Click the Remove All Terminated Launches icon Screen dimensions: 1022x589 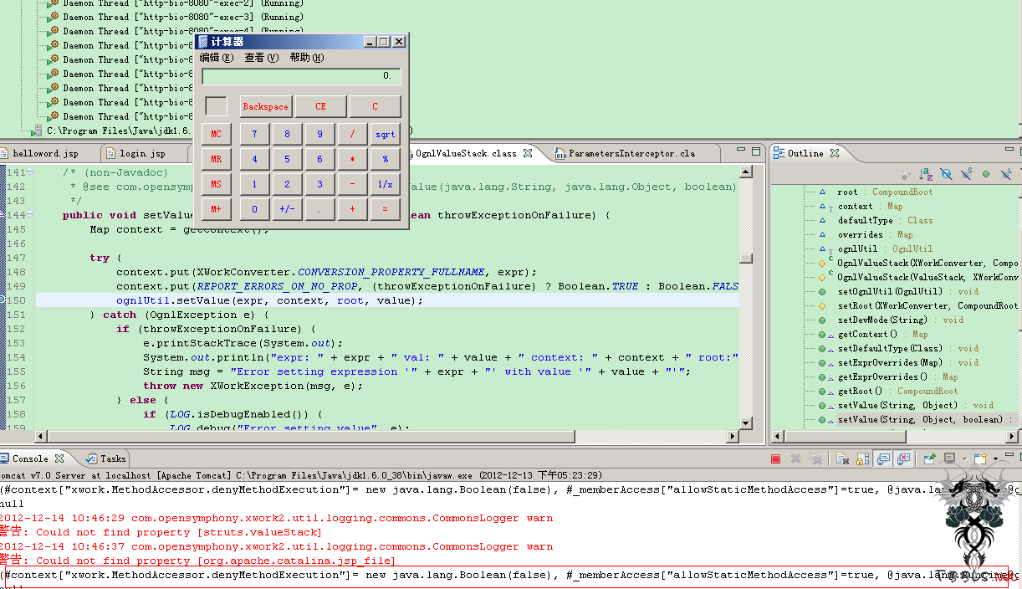point(815,458)
